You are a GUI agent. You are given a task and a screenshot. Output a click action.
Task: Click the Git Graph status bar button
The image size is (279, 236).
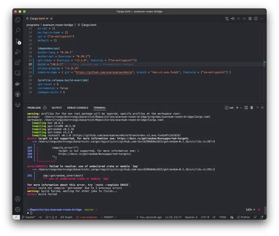coord(67,217)
